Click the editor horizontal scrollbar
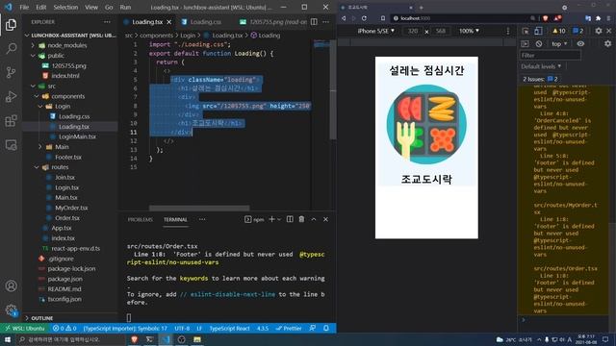The width and height of the screenshot is (616, 346). (x=199, y=208)
